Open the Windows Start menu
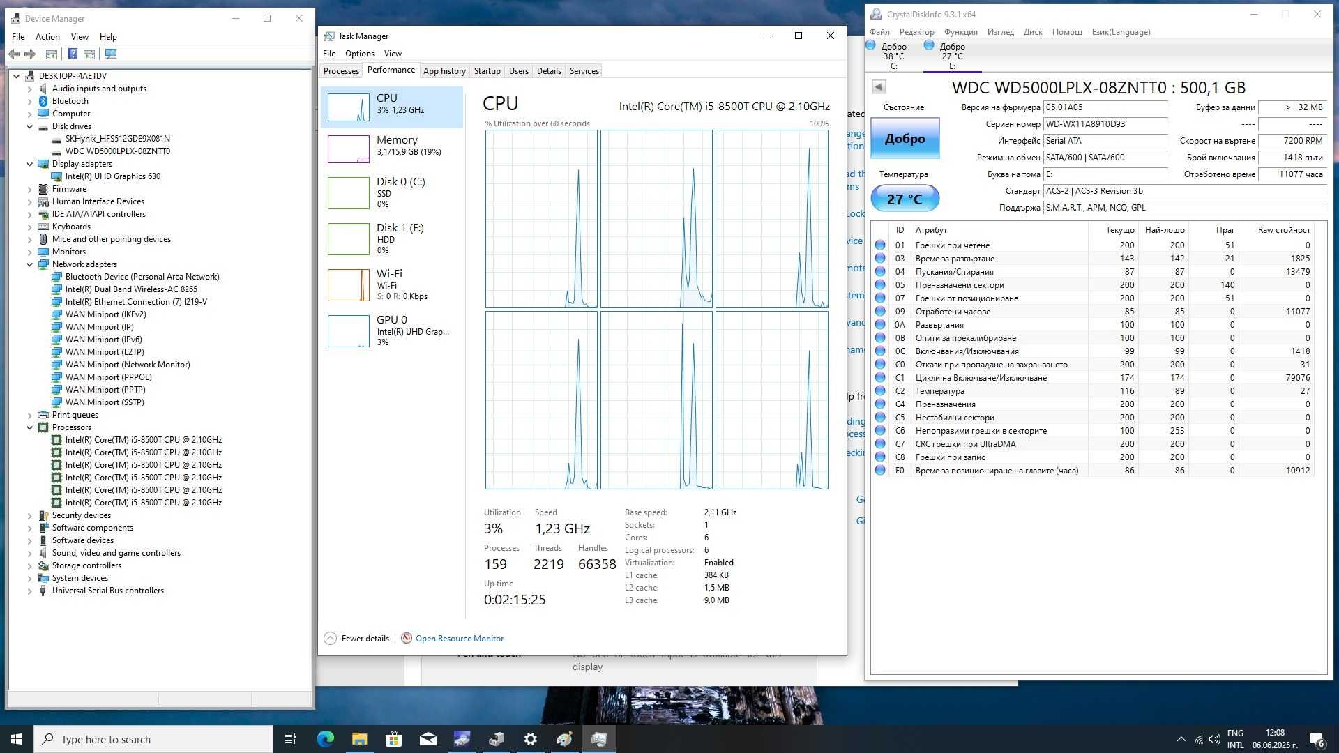Image resolution: width=1339 pixels, height=753 pixels. 17,739
